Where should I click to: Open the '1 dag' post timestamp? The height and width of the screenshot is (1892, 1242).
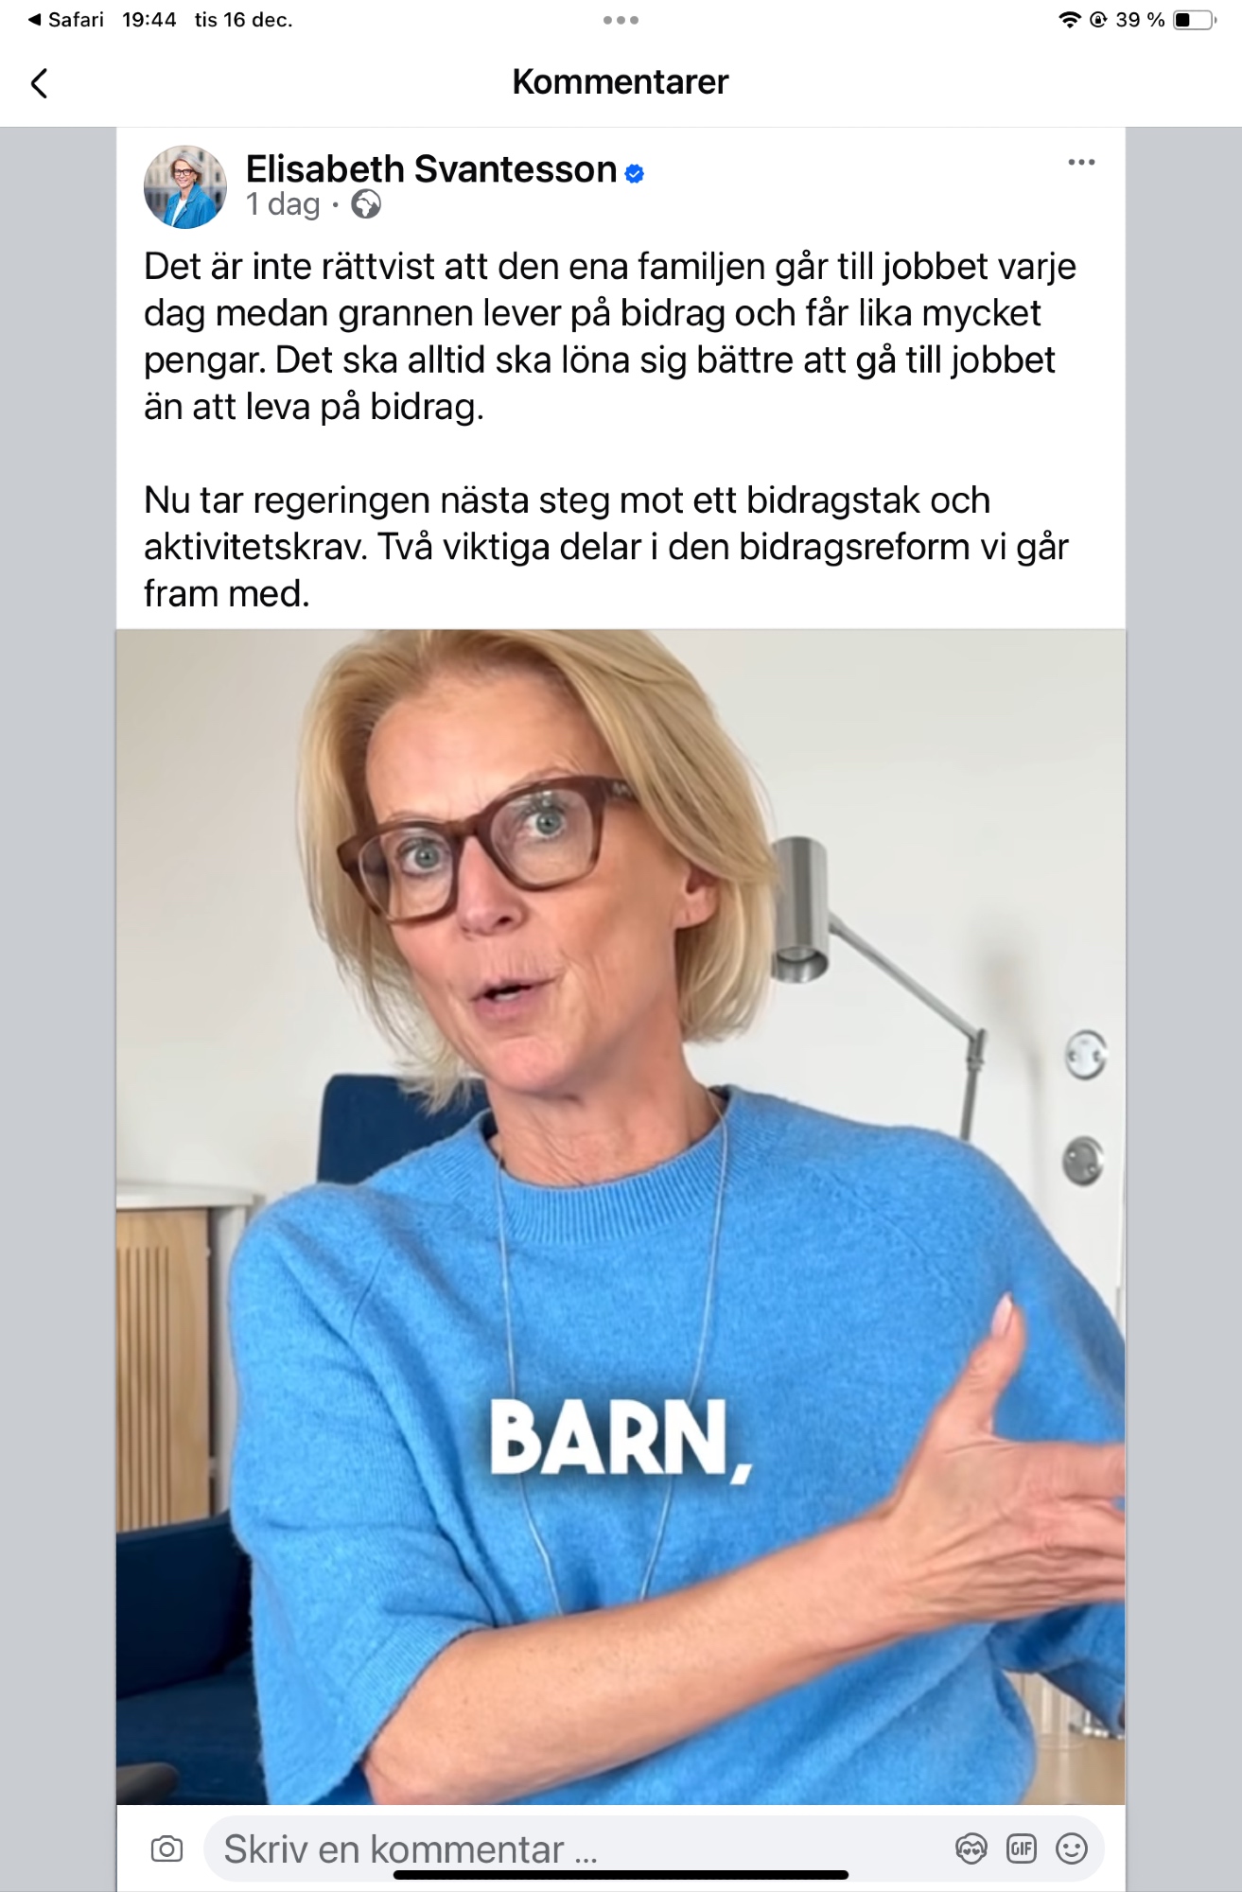(283, 204)
